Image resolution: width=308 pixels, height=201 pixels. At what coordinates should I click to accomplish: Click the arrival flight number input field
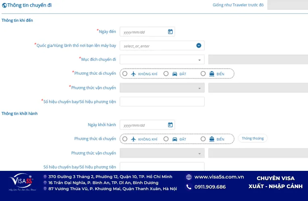pos(162,102)
